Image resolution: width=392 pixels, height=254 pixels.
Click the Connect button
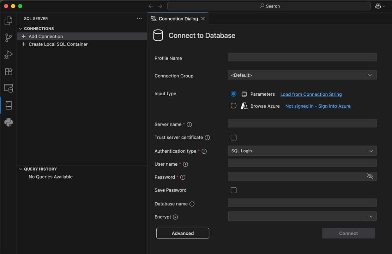click(x=348, y=233)
